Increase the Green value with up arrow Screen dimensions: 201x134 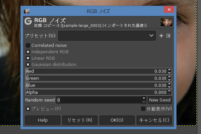point(169,77)
